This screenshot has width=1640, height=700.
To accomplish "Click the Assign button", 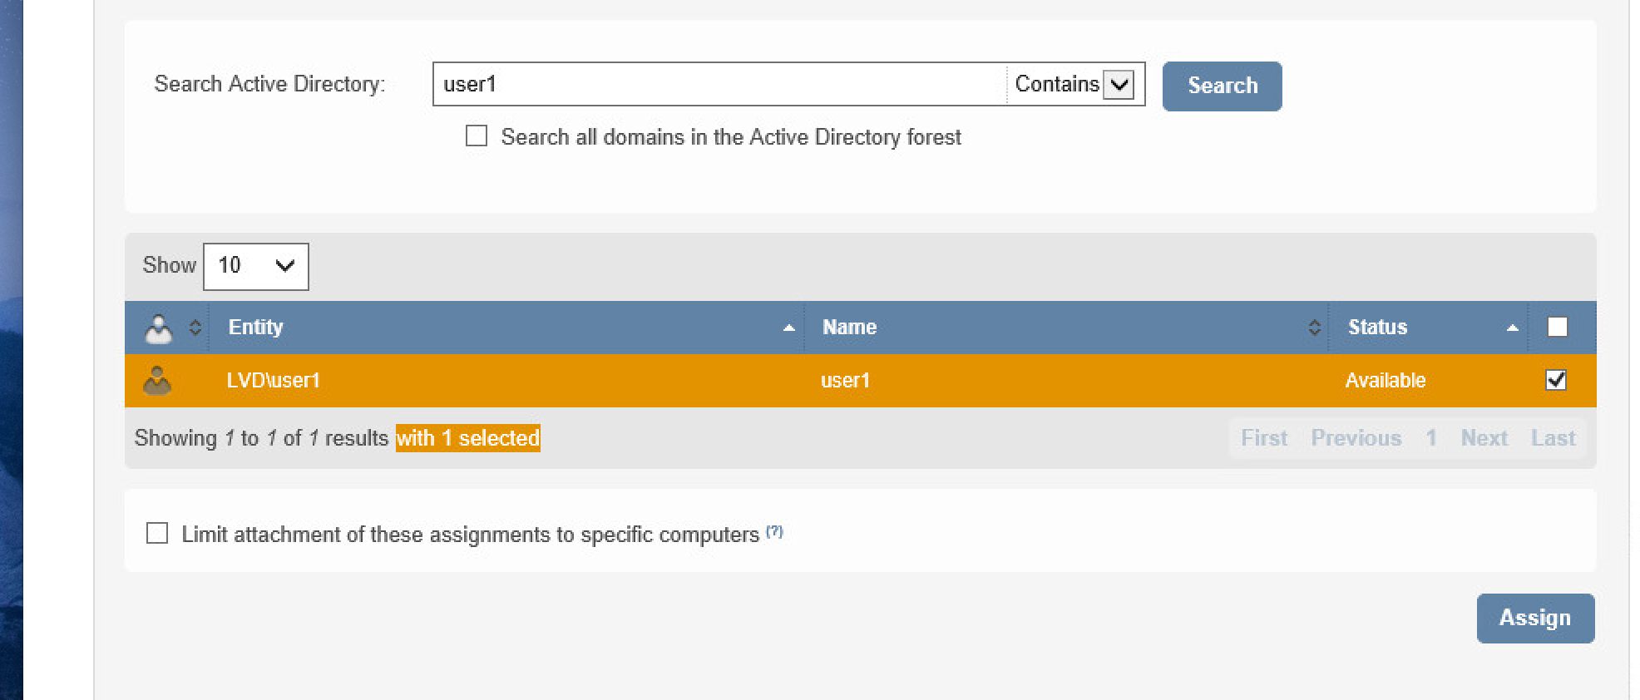I will tap(1534, 618).
